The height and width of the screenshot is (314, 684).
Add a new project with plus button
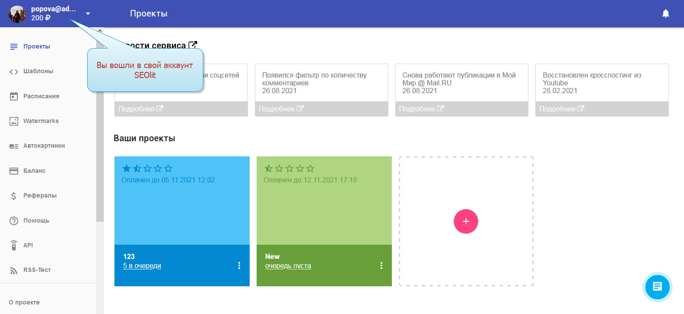[466, 221]
